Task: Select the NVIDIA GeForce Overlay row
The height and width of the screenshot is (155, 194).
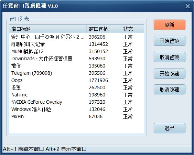Action: coord(76,102)
